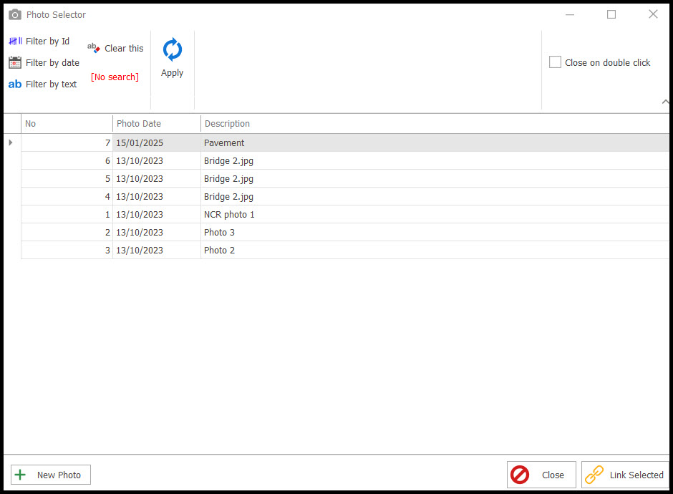Click the red prohibition Close icon
Image resolution: width=673 pixels, height=494 pixels.
pyautogui.click(x=520, y=475)
